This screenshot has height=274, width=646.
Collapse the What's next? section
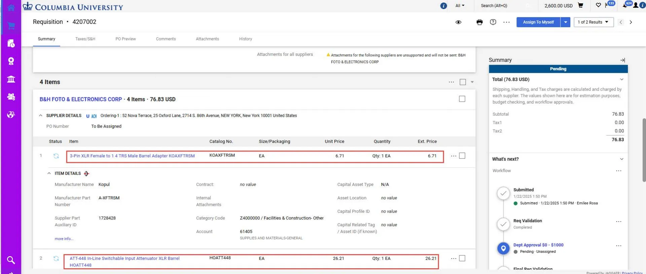point(622,159)
